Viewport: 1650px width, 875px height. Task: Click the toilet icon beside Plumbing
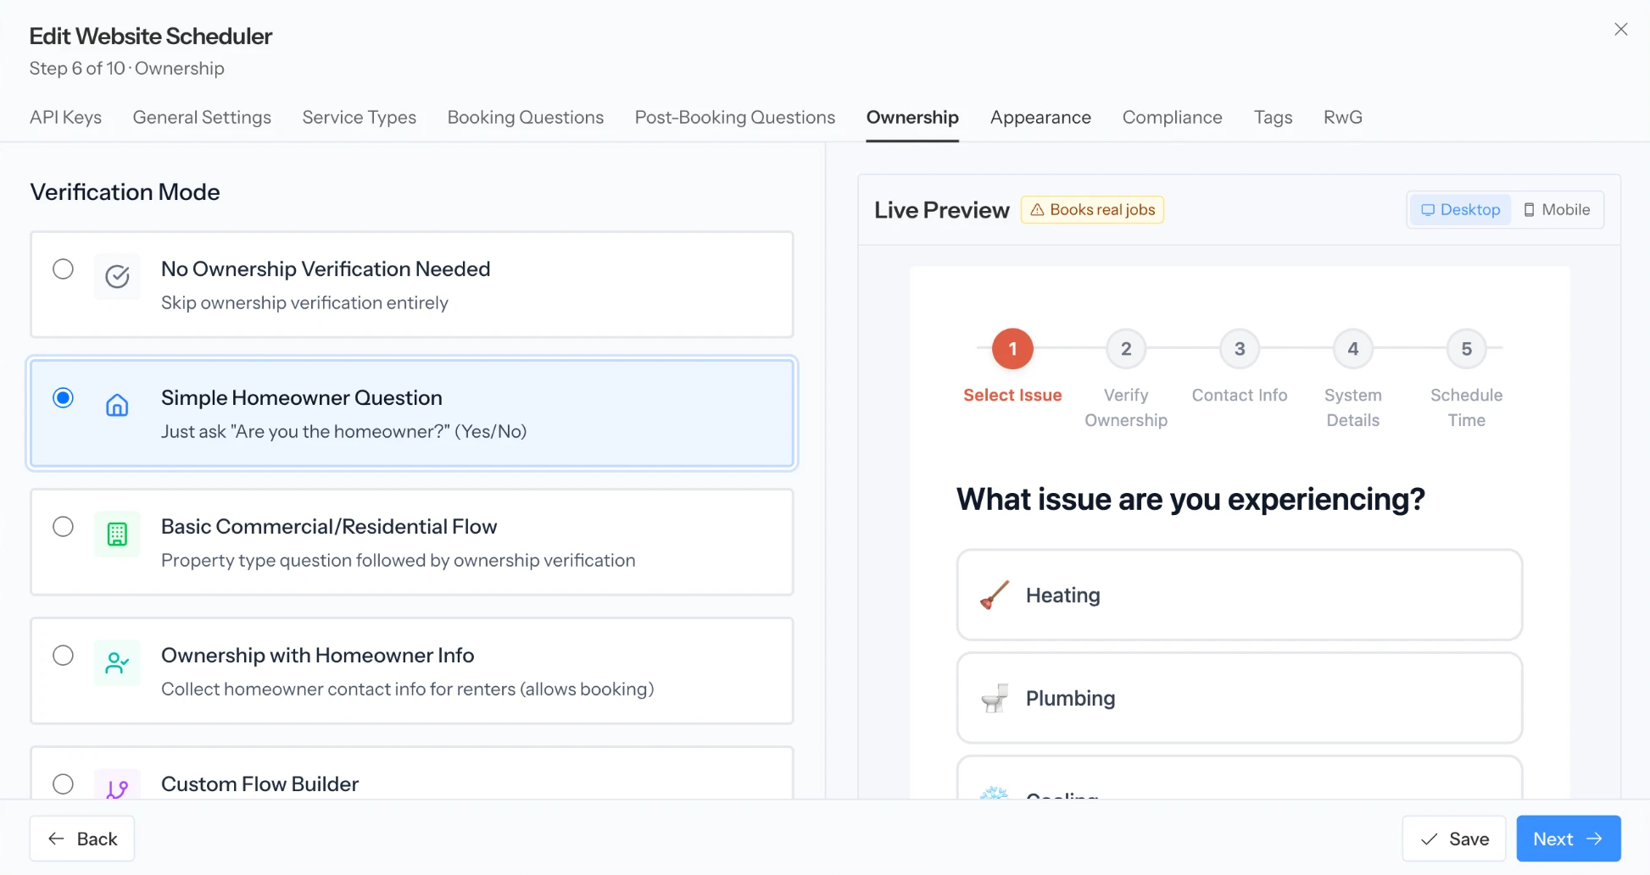point(994,699)
